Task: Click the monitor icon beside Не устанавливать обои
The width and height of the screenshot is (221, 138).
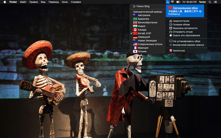Action: point(171,41)
